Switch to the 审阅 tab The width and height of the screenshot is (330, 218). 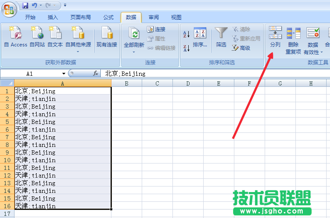154,17
